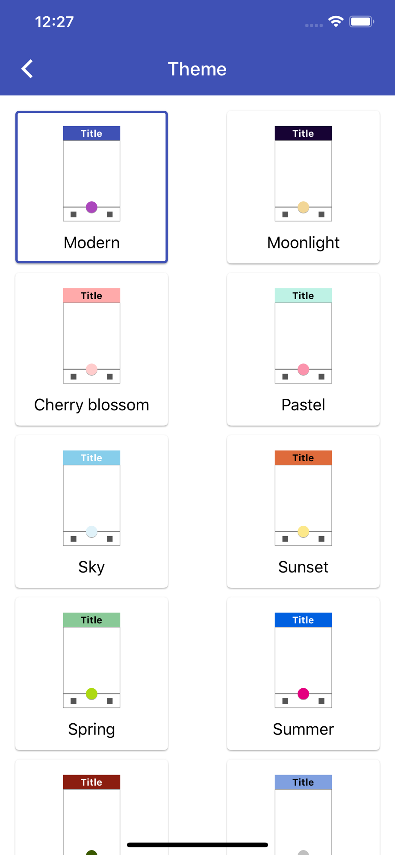Click the purple circle in Modern preview
395x855 pixels.
(x=91, y=207)
